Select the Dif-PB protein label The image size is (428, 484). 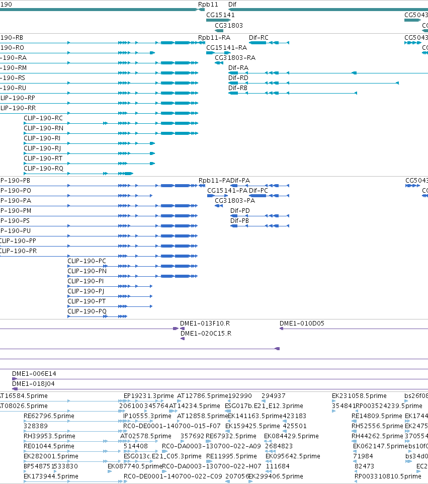point(240,220)
